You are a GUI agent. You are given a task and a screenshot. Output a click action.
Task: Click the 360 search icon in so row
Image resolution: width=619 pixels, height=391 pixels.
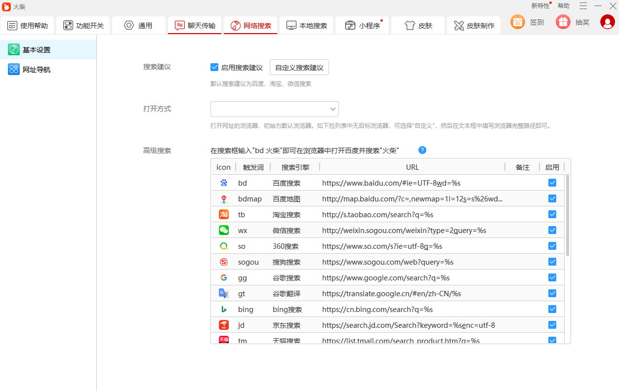tap(224, 246)
